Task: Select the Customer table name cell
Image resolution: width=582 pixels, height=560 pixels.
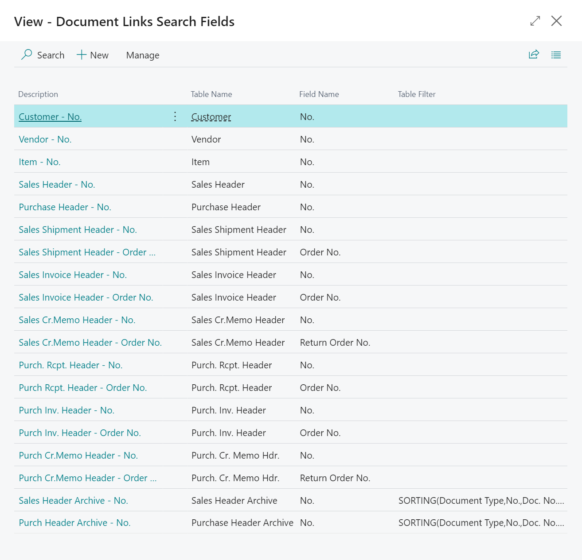Action: (x=211, y=117)
